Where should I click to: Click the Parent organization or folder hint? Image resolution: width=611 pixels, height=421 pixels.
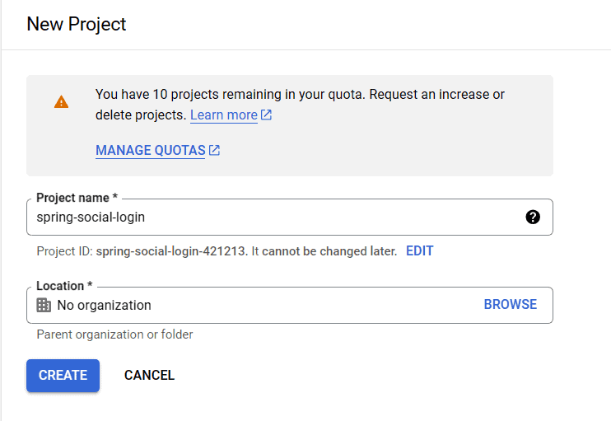(x=114, y=334)
